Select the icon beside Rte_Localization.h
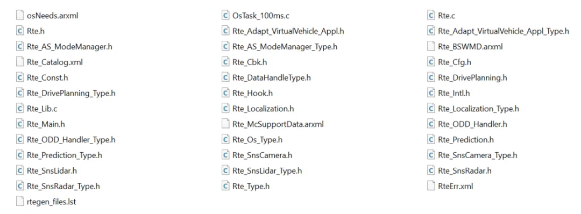The width and height of the screenshot is (581, 214). point(225,109)
